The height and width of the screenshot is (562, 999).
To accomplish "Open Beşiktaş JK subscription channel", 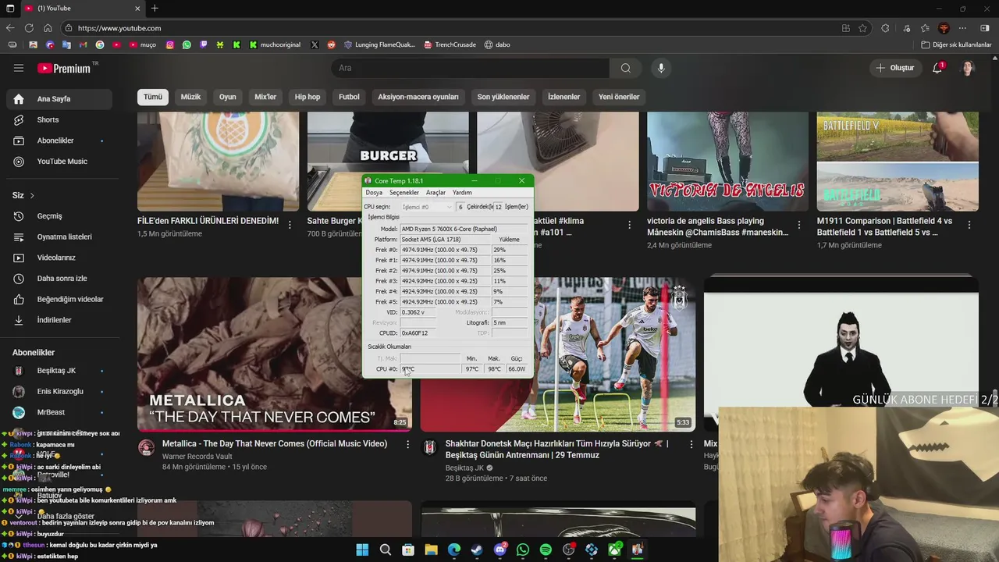I will pyautogui.click(x=59, y=371).
